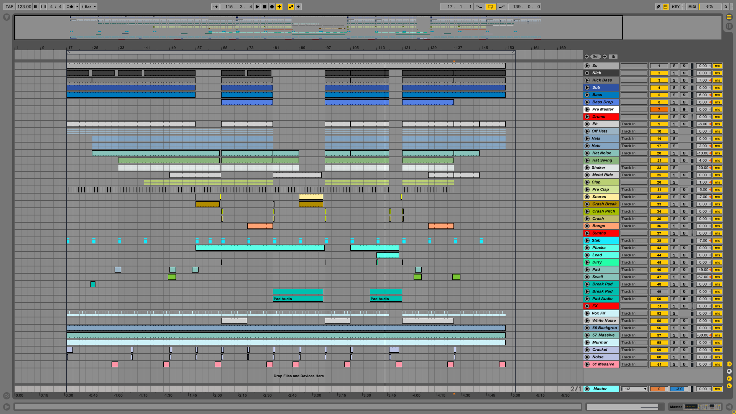736x414 pixels.
Task: Open the Master output 1/2 dropdown
Action: coord(634,389)
